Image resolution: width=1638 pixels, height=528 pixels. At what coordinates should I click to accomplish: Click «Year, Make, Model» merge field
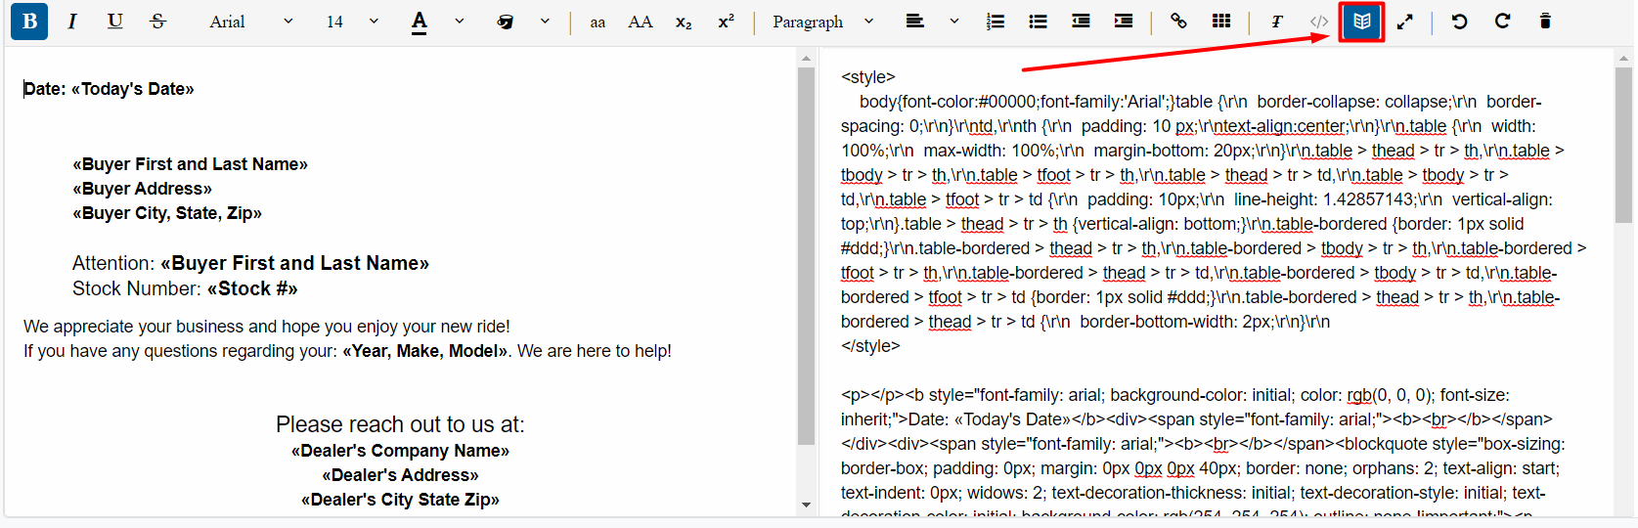425,351
